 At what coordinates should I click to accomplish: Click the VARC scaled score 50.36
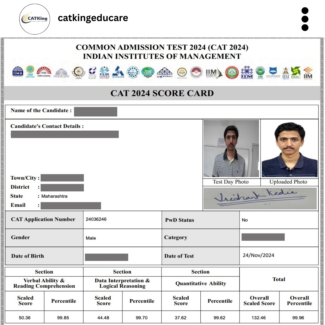tap(25, 317)
